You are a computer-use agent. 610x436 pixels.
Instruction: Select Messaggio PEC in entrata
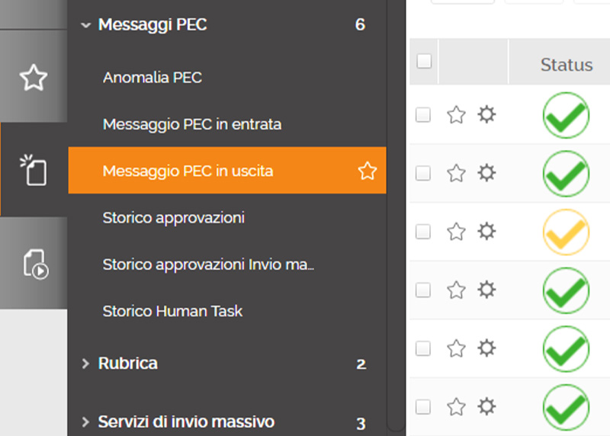point(192,124)
